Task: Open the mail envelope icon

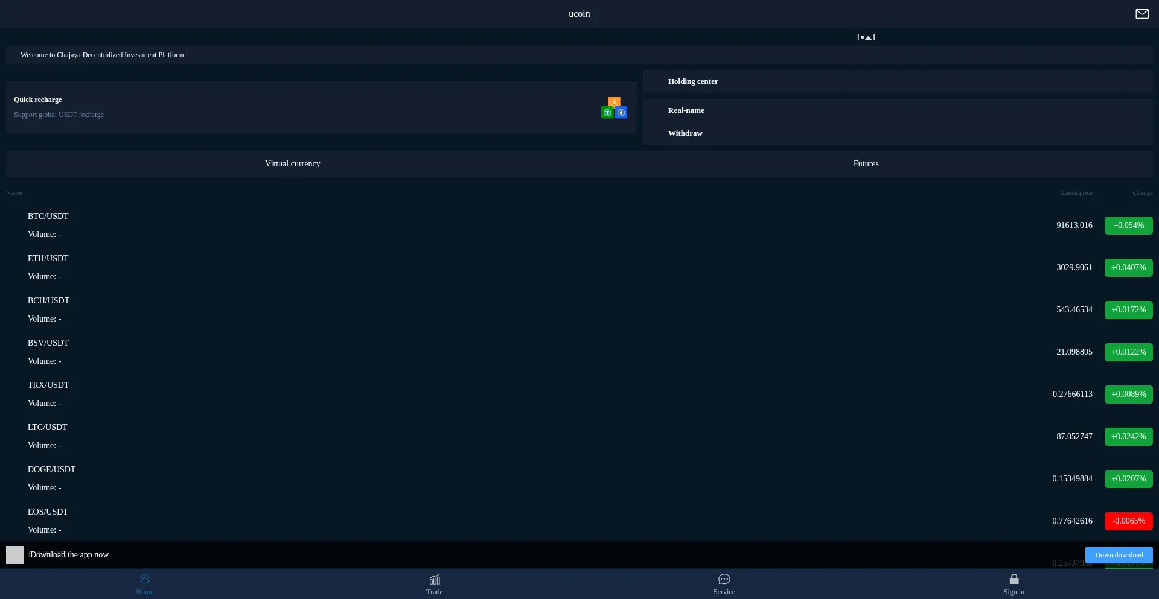Action: [1141, 14]
